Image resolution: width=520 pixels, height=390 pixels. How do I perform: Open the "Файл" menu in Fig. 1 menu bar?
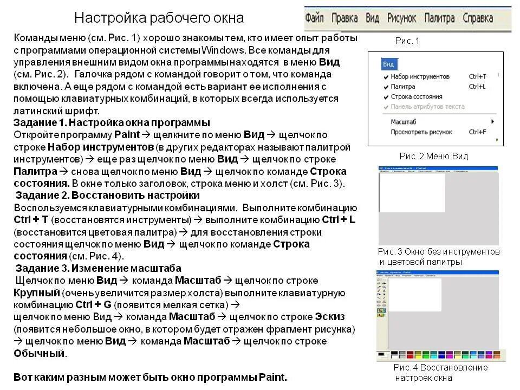point(314,18)
